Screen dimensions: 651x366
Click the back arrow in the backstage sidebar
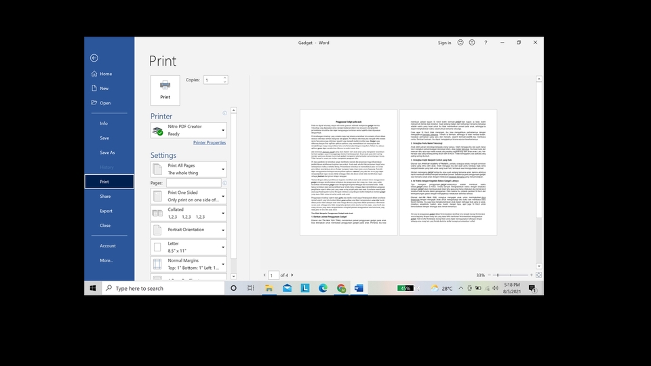(94, 58)
